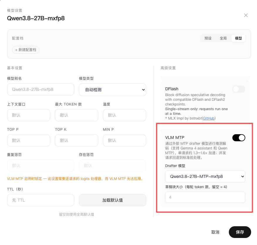Click the 取消 button

[215, 232]
